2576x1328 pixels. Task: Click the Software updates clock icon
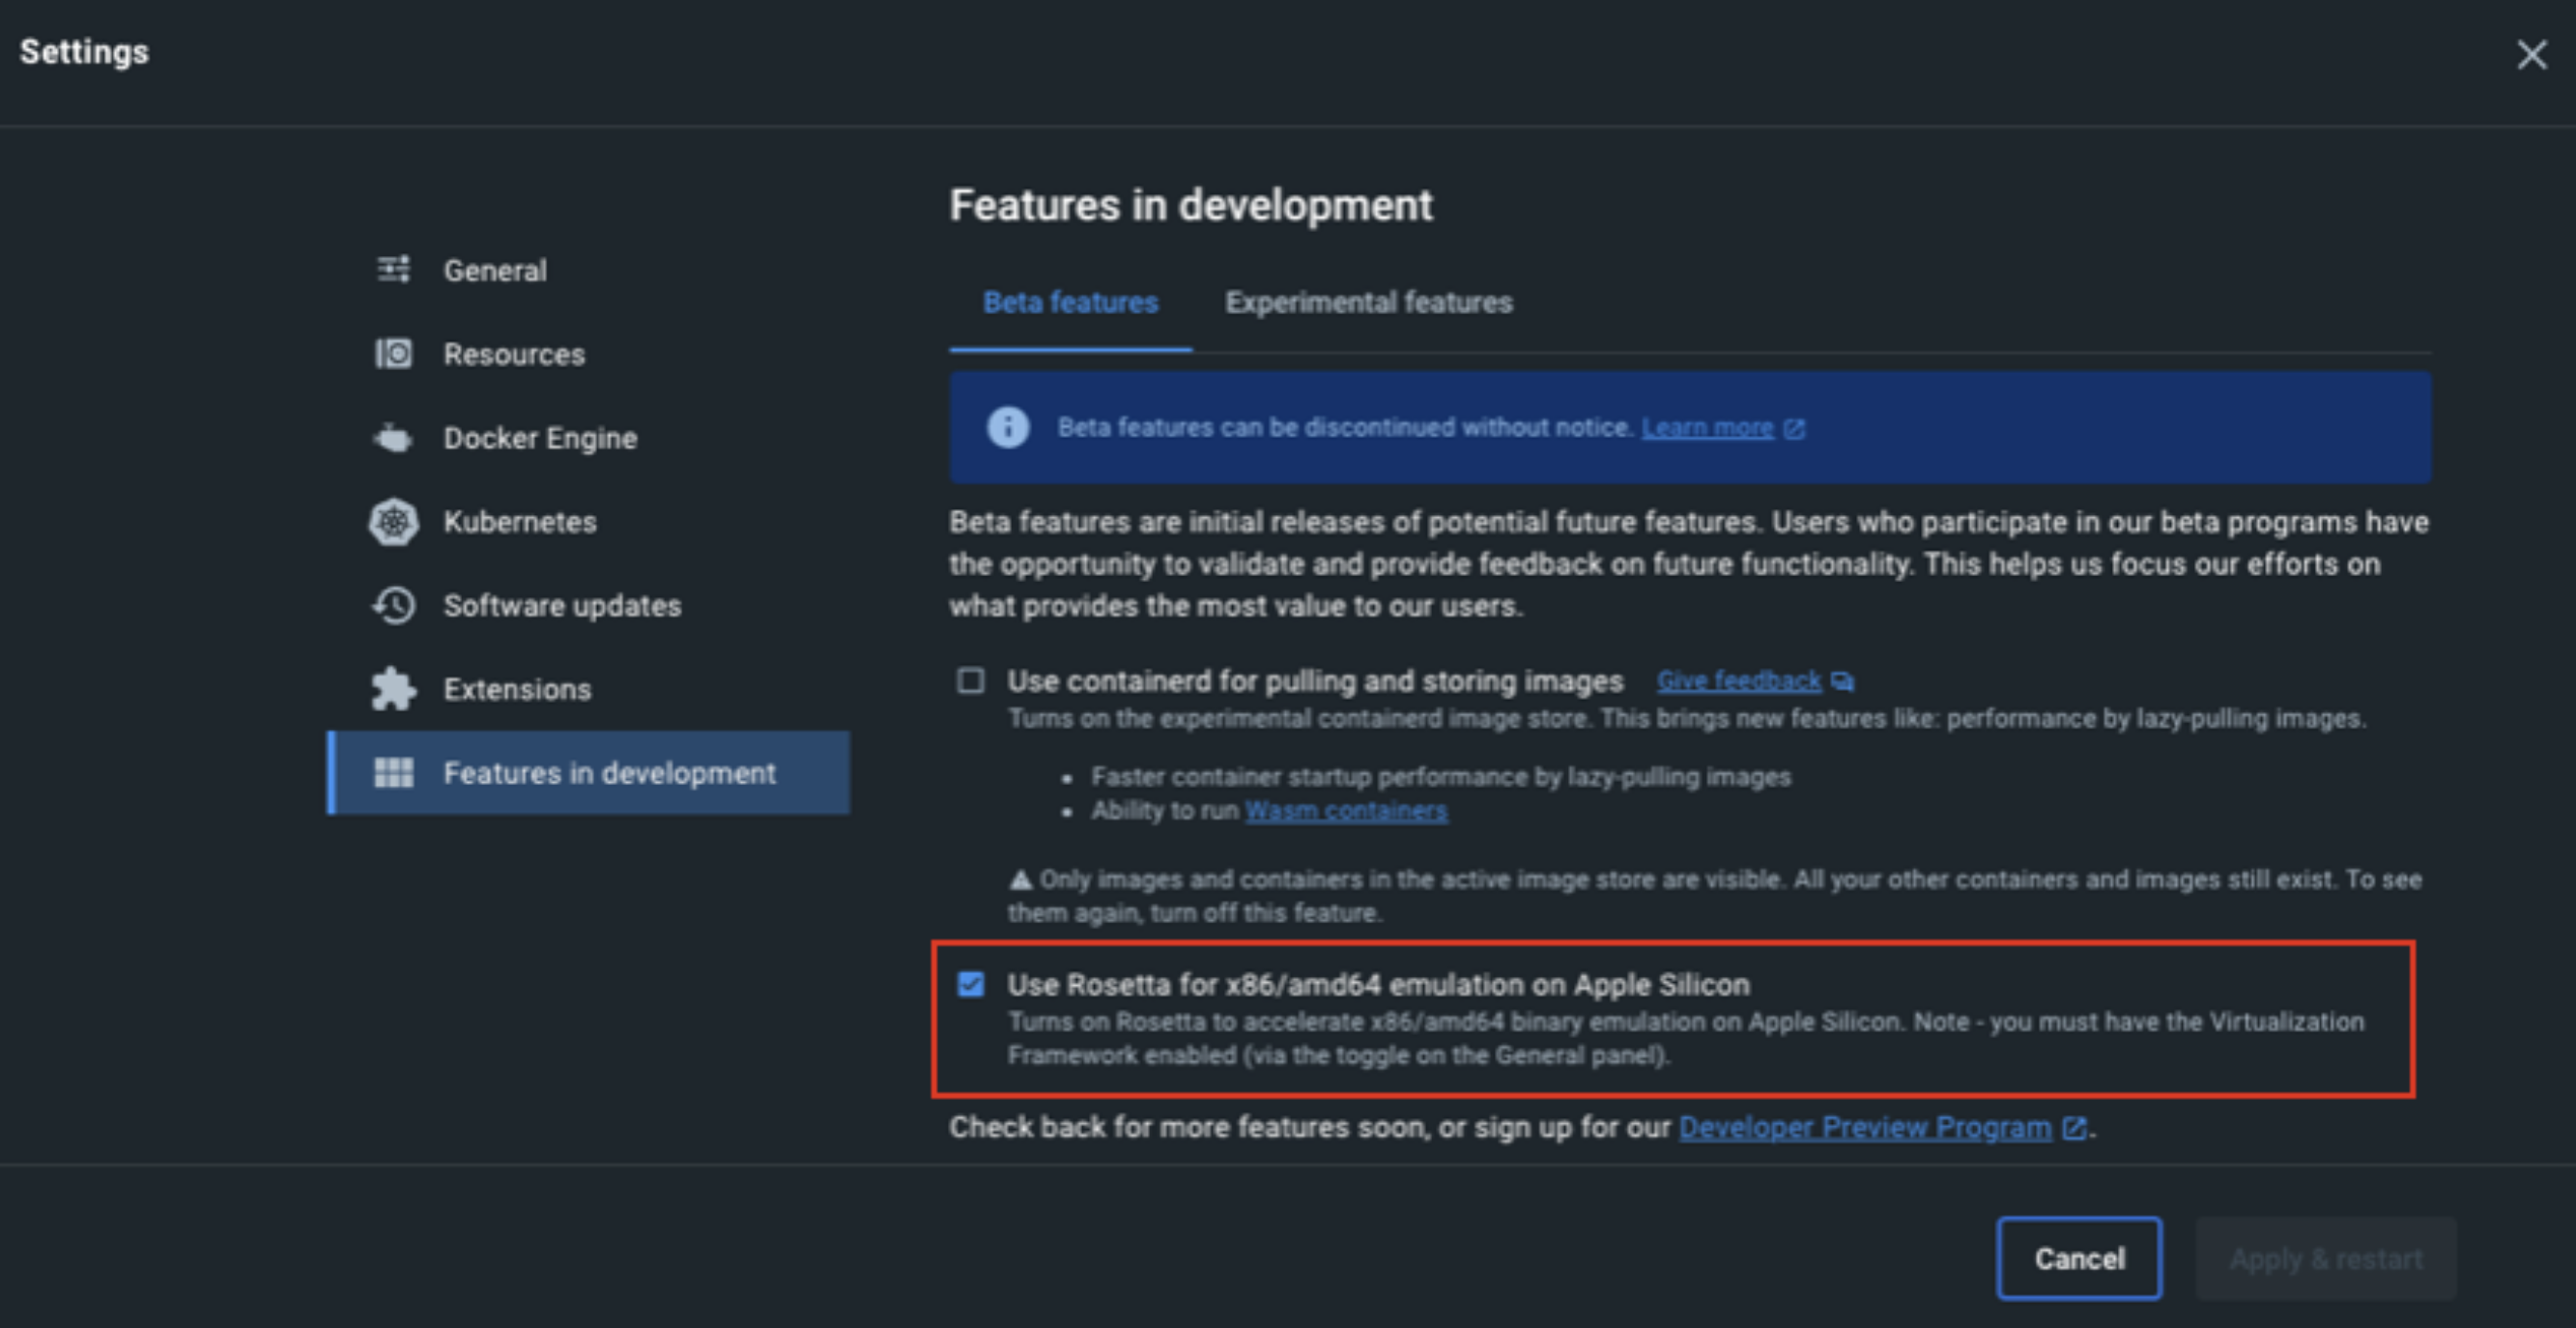(x=393, y=605)
